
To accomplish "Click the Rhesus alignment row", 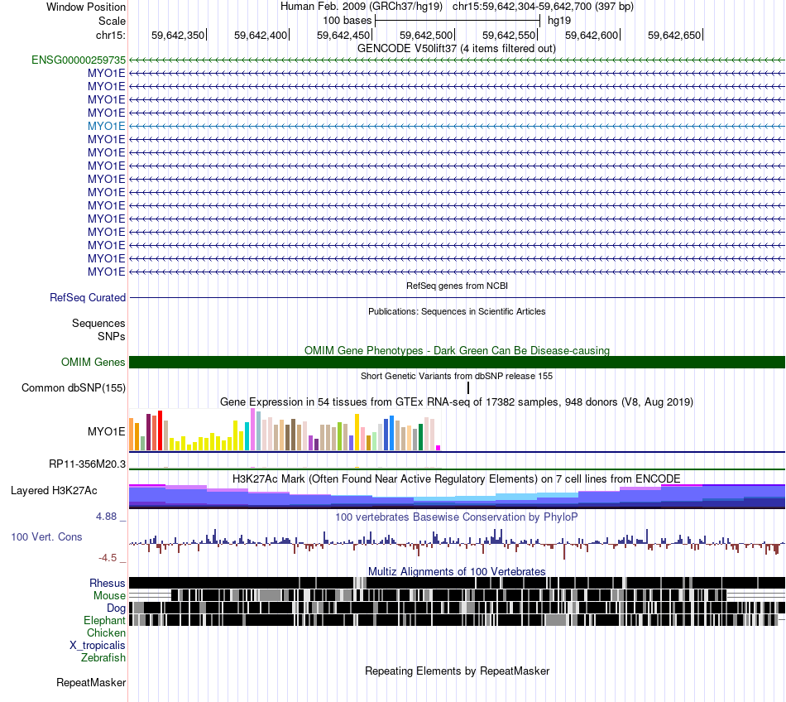I will pyautogui.click(x=457, y=583).
